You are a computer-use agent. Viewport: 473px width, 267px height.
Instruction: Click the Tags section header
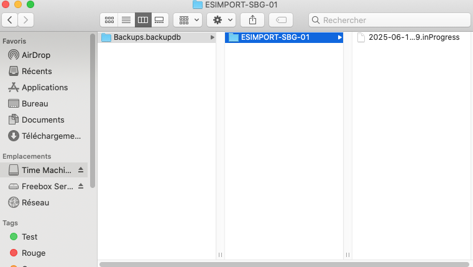[10, 223]
